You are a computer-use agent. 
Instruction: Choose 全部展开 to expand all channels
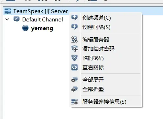click(x=93, y=80)
